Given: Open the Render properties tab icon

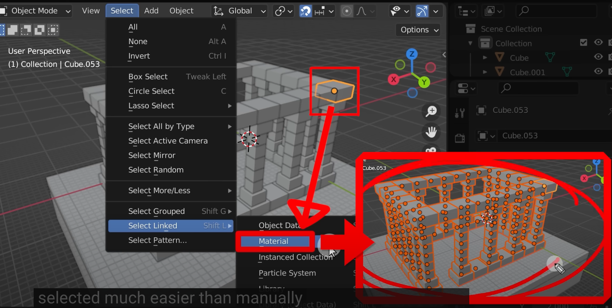Looking at the screenshot, I should 460,138.
